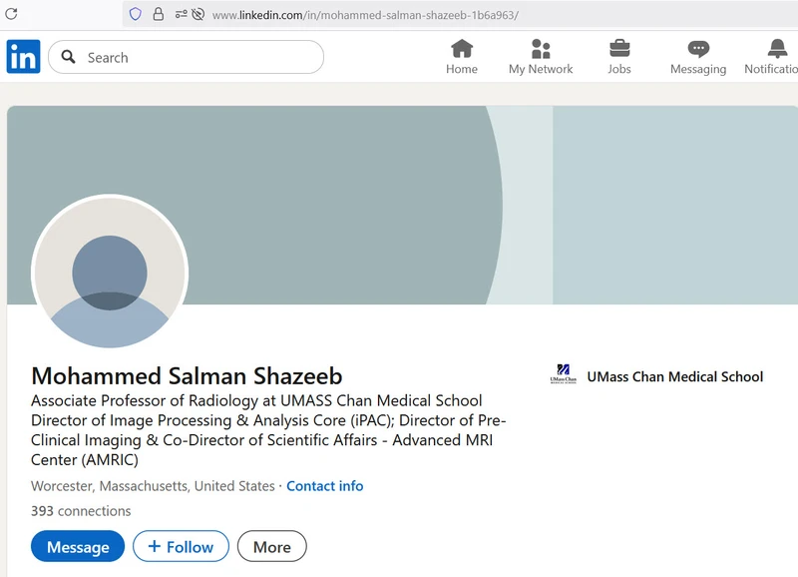
Task: Open the More actions dropdown
Action: (271, 546)
